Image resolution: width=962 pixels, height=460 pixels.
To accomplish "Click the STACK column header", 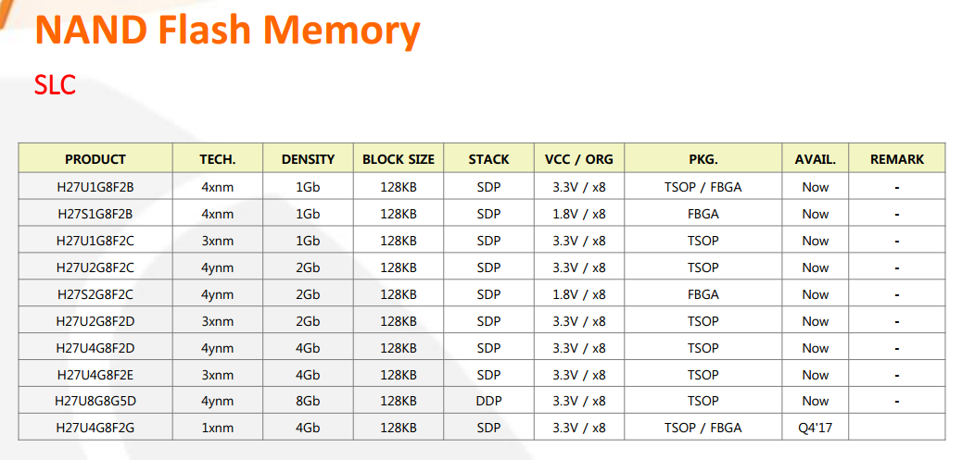I will pyautogui.click(x=488, y=159).
